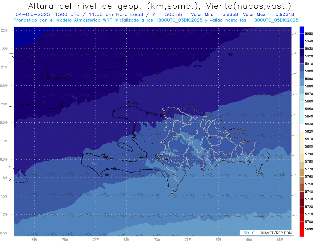314x243 pixels.
Task: Select the 5840 legend value
Action: tap(309, 116)
